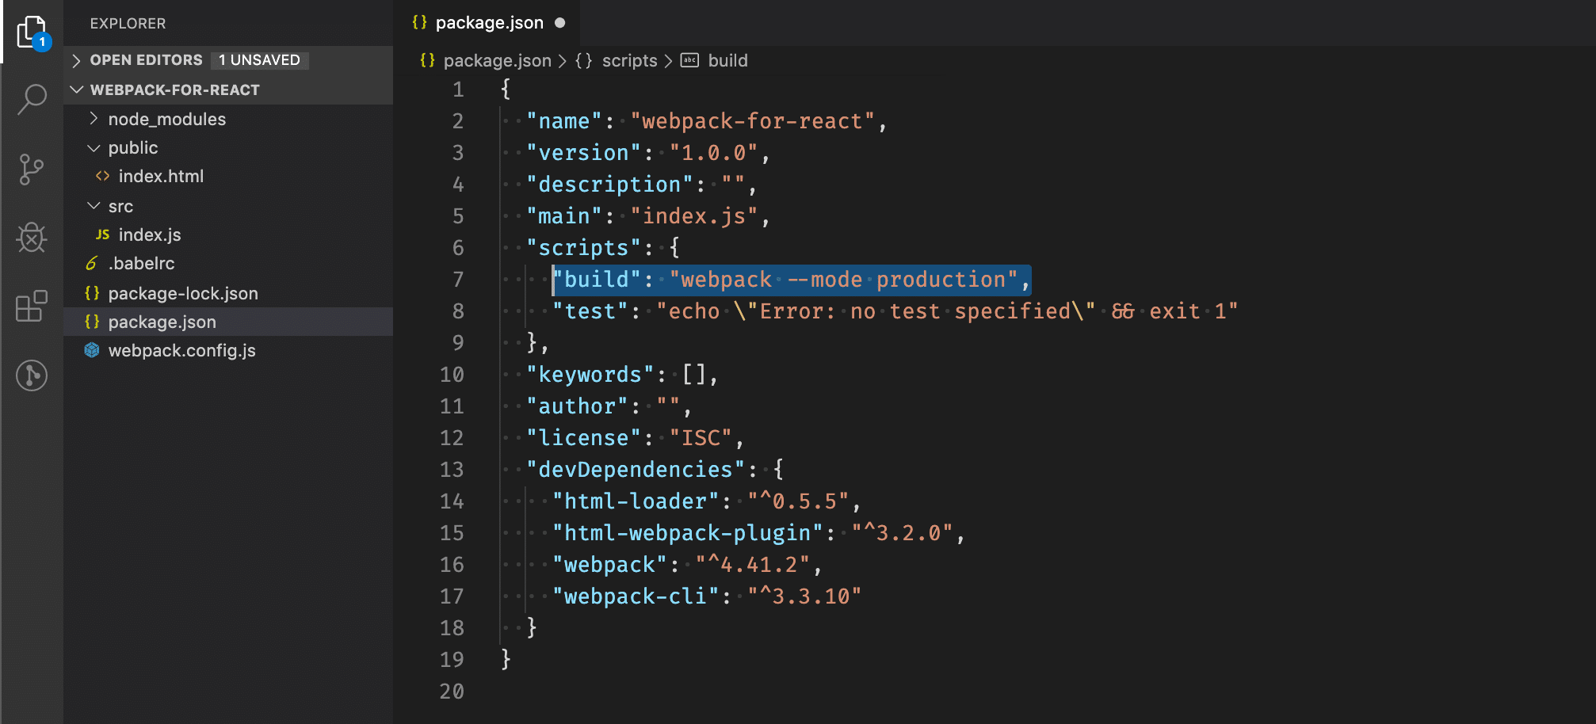Click the HTML icon beside index.html
This screenshot has height=724, width=1596.
coord(103,176)
